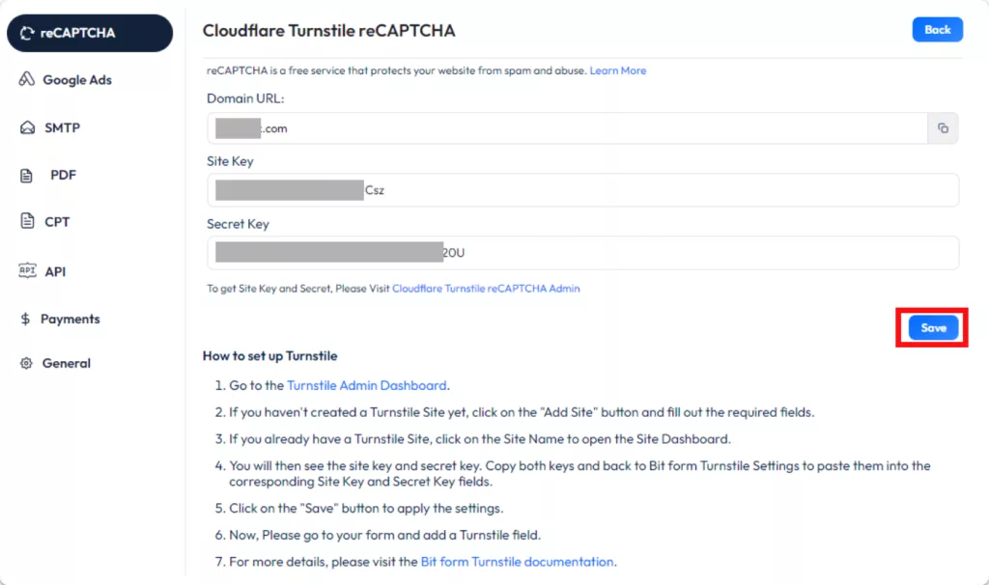
Task: Select the API icon in sidebar
Action: click(x=26, y=271)
